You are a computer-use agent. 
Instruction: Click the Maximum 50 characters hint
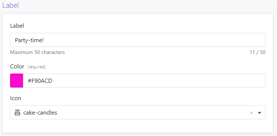(x=38, y=52)
